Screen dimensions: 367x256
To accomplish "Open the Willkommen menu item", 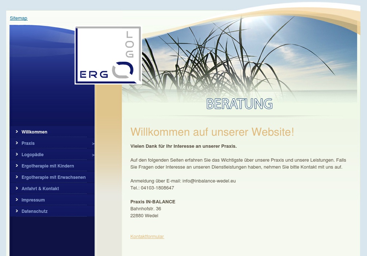I will click(x=34, y=132).
